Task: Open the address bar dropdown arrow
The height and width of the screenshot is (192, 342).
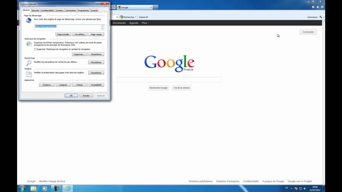Action: point(117,17)
